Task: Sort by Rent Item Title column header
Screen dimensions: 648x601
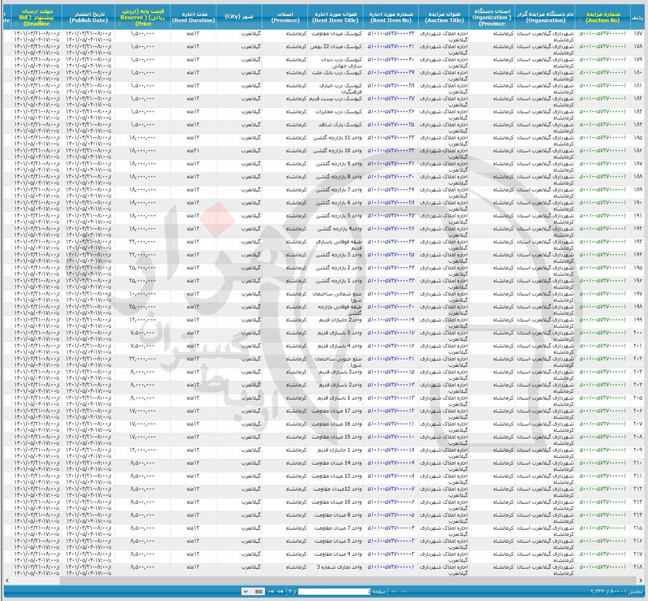Action: coord(335,17)
